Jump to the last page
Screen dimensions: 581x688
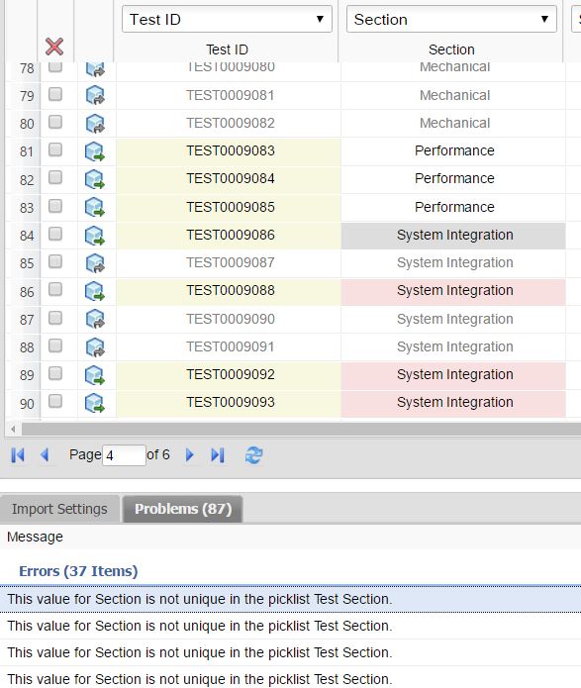coord(218,455)
